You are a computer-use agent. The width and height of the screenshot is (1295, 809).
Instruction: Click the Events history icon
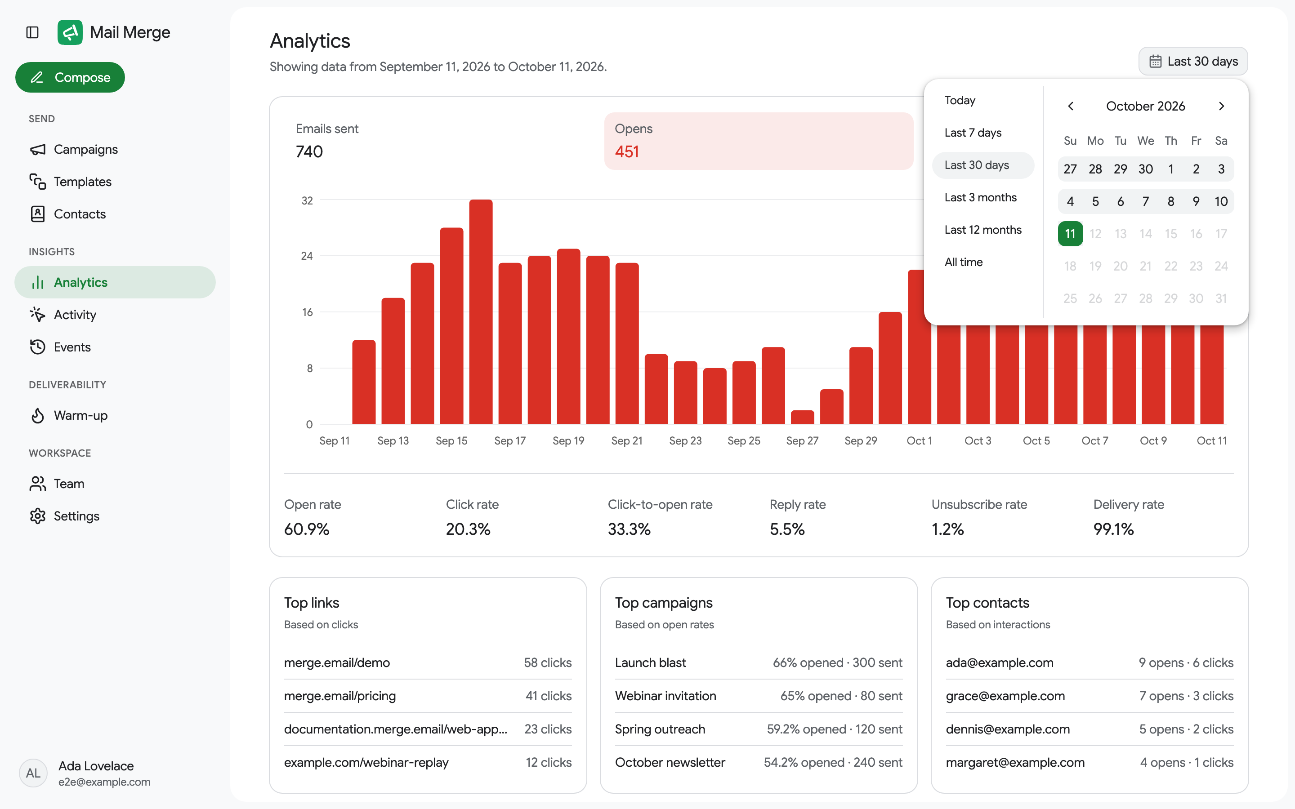click(37, 347)
